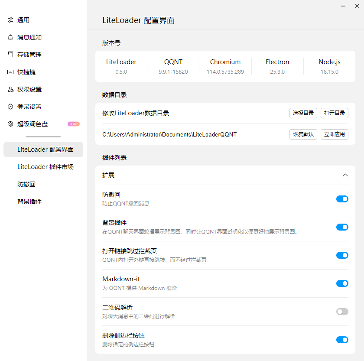The image size is (364, 361).
Task: Enable the 二维码解析 toggle
Action: tap(342, 312)
